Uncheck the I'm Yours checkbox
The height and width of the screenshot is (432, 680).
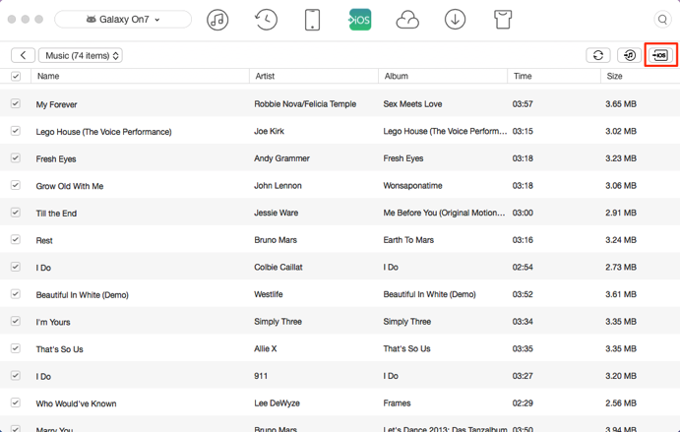click(16, 321)
